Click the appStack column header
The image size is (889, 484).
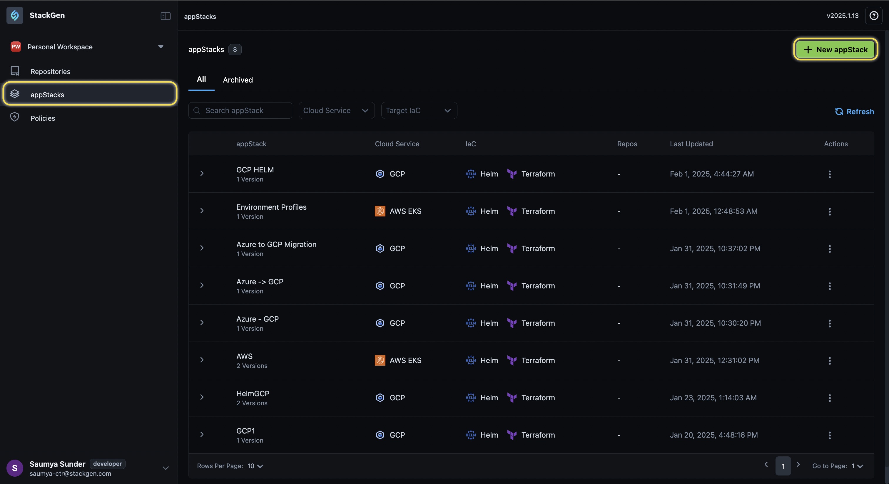pos(251,144)
